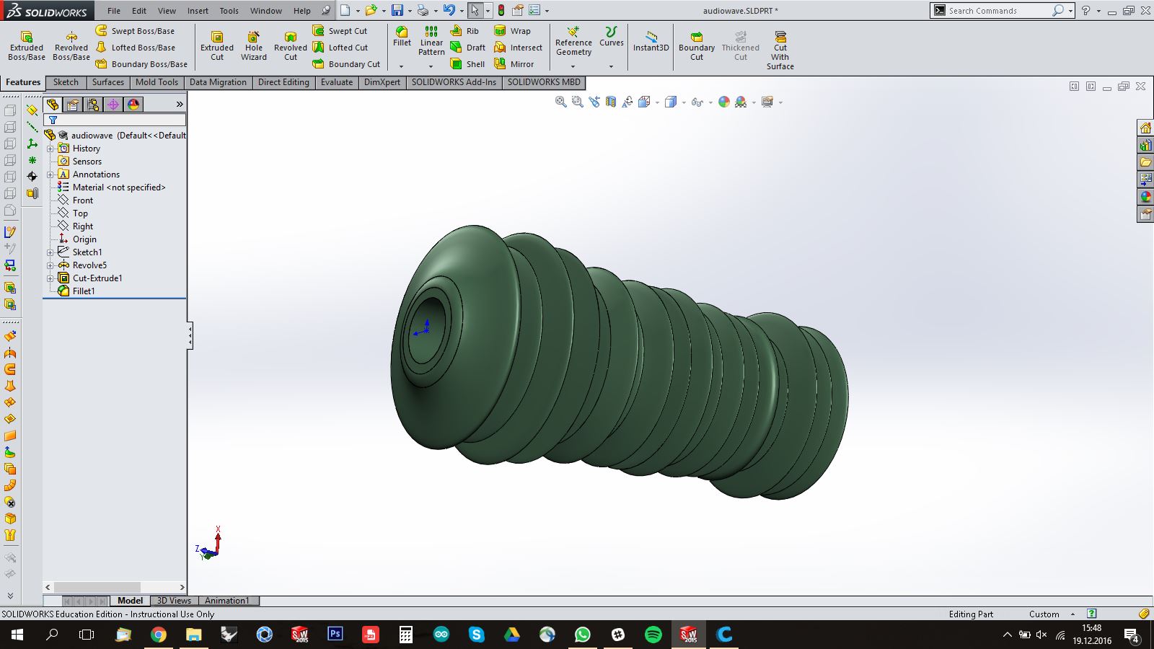Select the Wrap tool
Image resolution: width=1154 pixels, height=649 pixels.
pos(512,31)
